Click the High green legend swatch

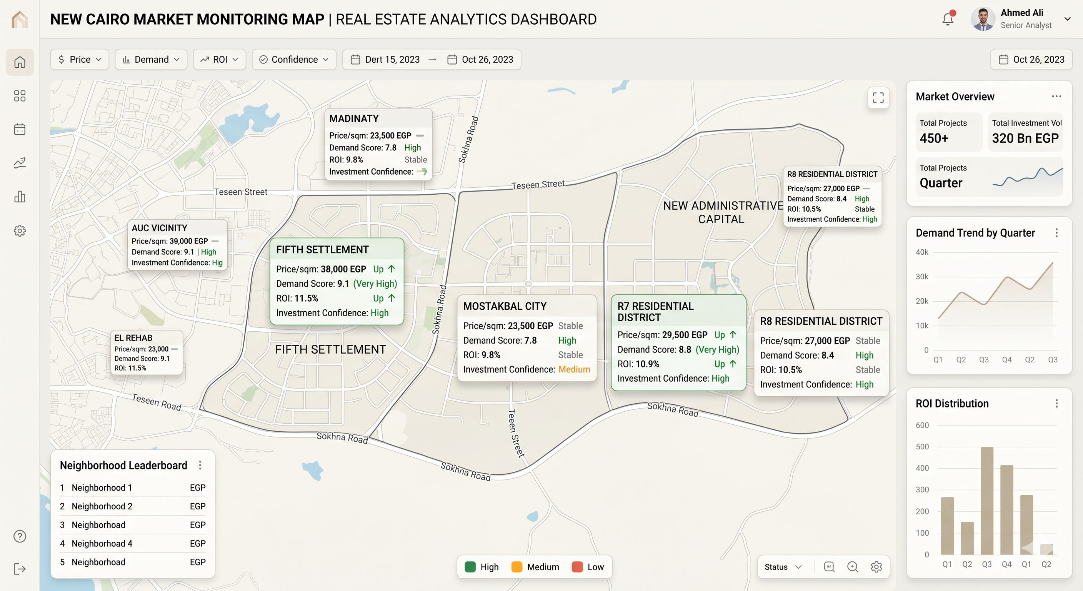470,567
